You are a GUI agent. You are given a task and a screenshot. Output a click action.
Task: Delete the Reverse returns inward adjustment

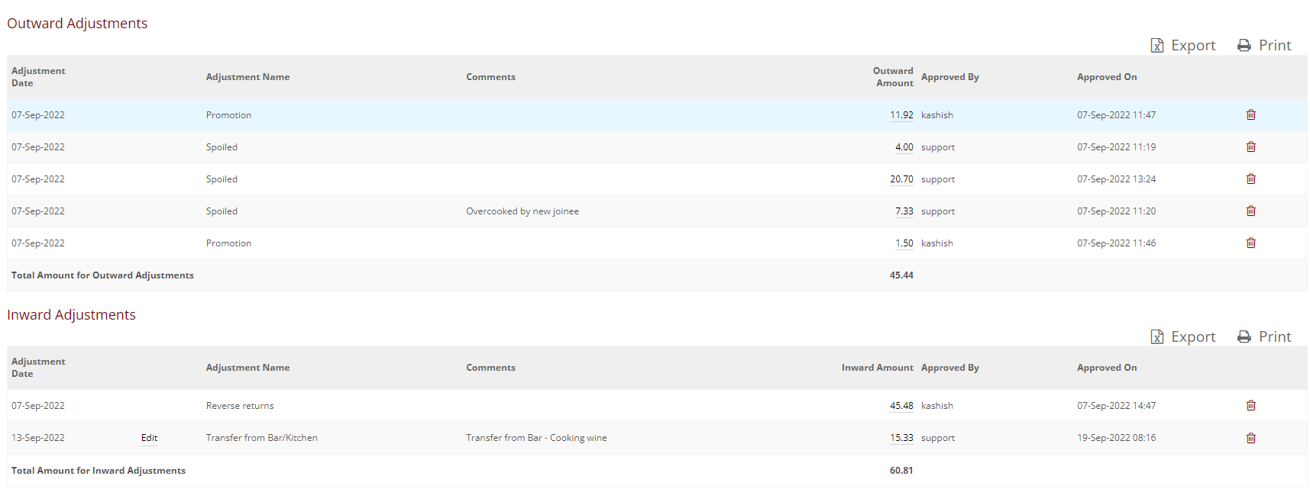(1250, 406)
